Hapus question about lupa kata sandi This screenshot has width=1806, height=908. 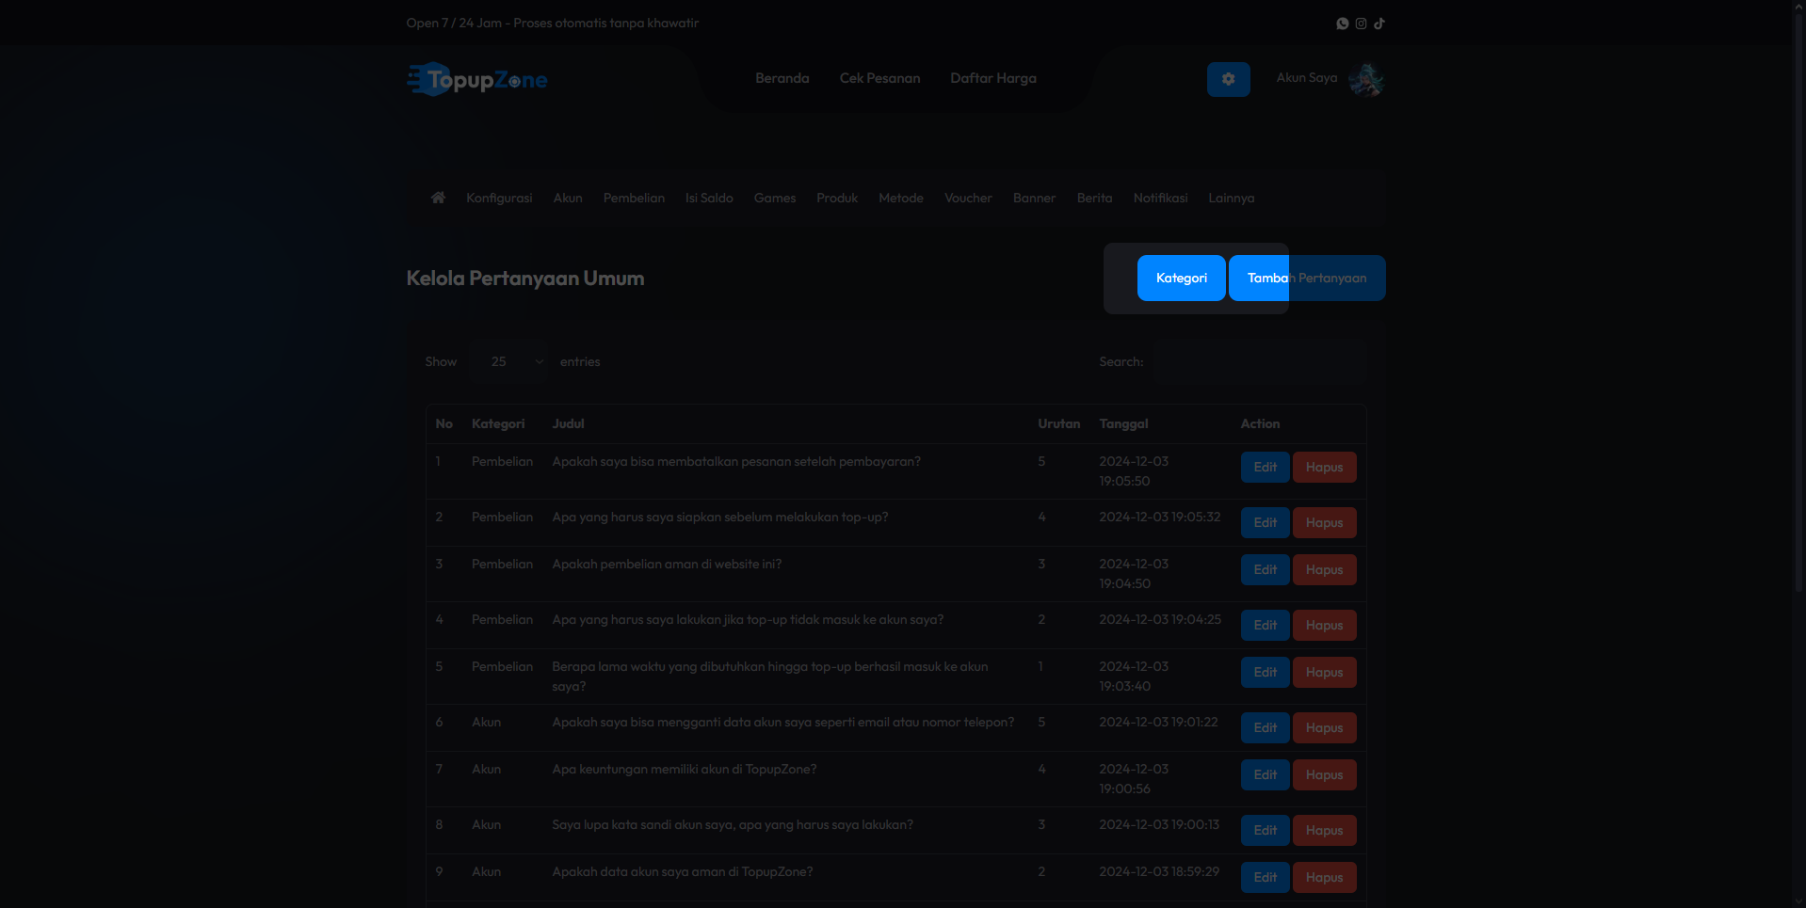1324,831
